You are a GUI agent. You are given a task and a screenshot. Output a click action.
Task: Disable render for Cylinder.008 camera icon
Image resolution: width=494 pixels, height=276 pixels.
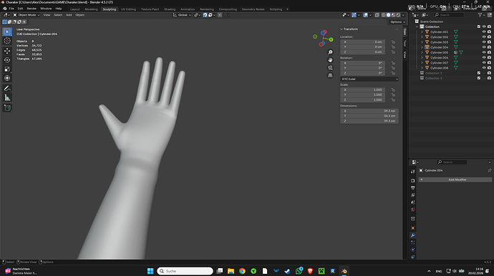[489, 68]
